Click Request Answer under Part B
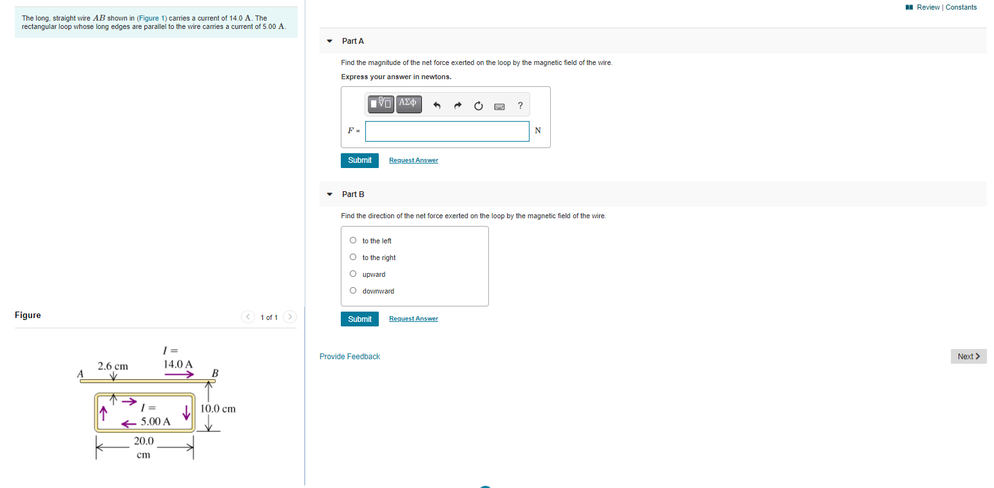The image size is (994, 488). 413,318
